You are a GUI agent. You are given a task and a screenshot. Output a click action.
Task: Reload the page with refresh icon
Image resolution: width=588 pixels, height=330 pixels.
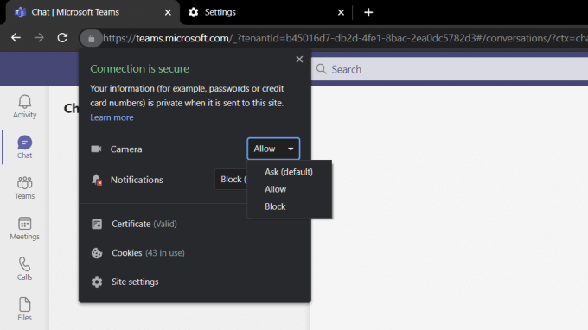point(62,38)
